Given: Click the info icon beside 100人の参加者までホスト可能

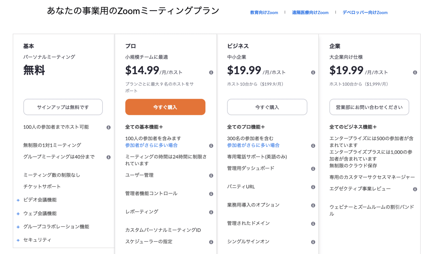Looking at the screenshot, I should 108,127.
